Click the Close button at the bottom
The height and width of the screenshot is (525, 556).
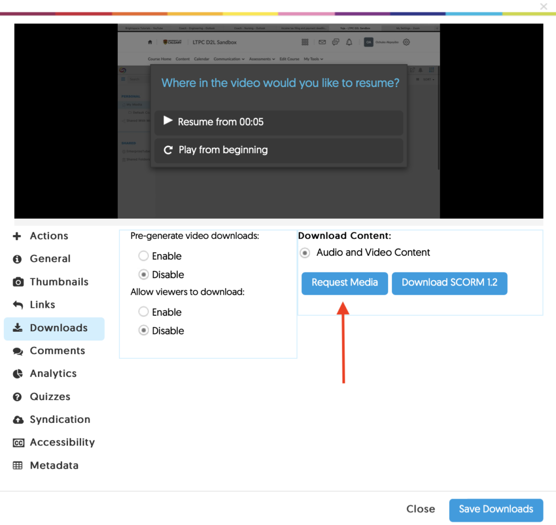(x=421, y=509)
